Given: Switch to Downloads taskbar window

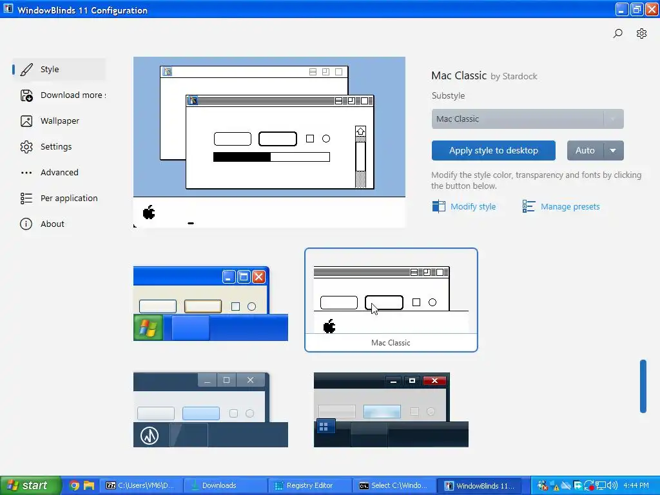Looking at the screenshot, I should 225,485.
